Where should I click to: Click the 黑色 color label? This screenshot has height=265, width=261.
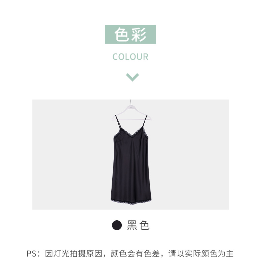(138, 225)
